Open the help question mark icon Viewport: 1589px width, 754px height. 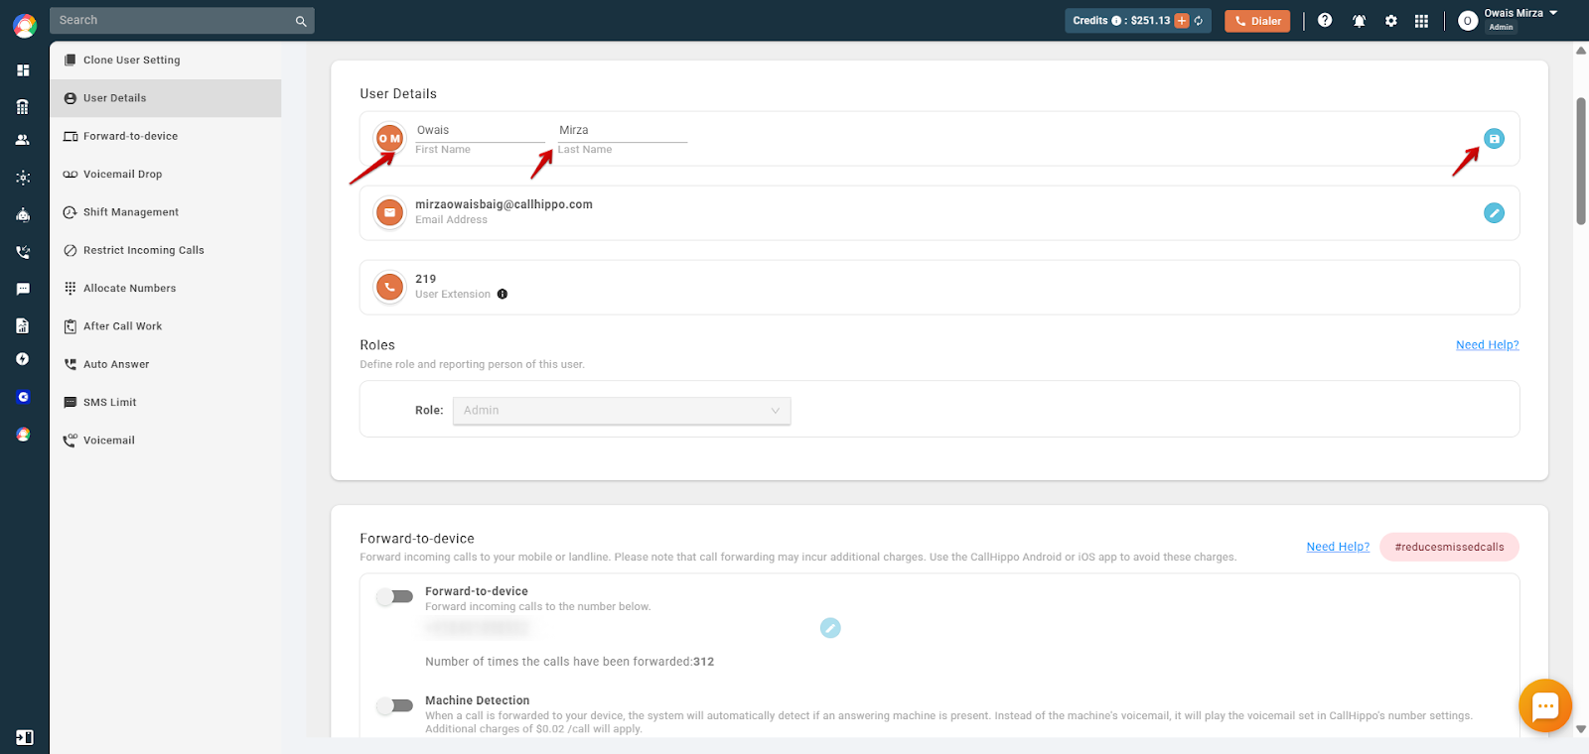[x=1325, y=20]
